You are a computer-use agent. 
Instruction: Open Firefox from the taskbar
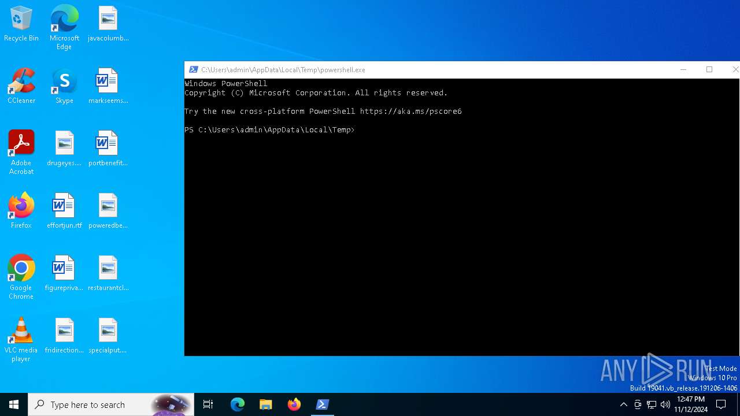point(294,404)
